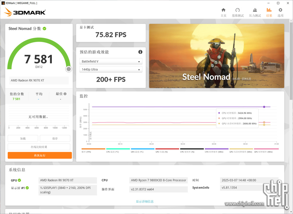The width and height of the screenshot is (293, 214).
Task: Click the 3DMark logo
Action: pyautogui.click(x=25, y=12)
